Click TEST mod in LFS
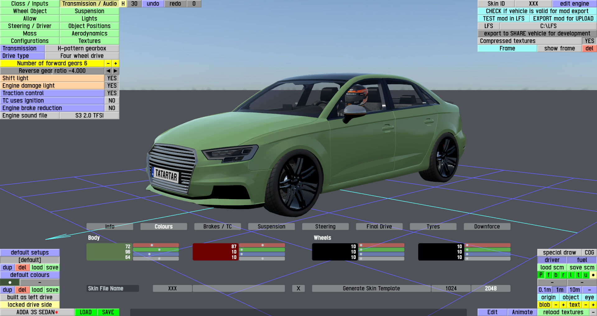597x316 pixels. (x=504, y=19)
